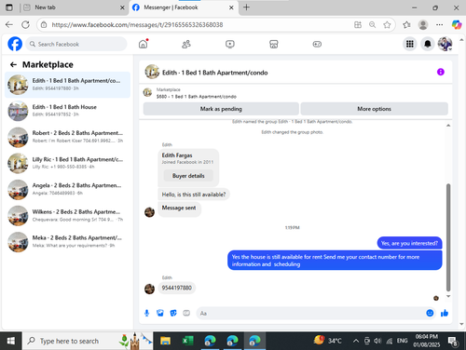Image resolution: width=466 pixels, height=350 pixels.
Task: Click Buyer details button
Action: click(x=188, y=176)
